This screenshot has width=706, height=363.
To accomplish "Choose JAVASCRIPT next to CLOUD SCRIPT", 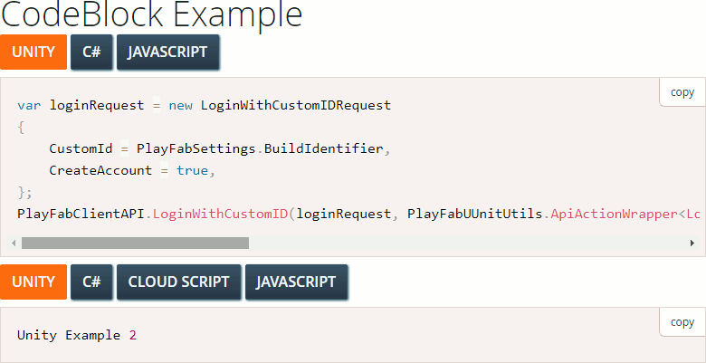I will 296,282.
